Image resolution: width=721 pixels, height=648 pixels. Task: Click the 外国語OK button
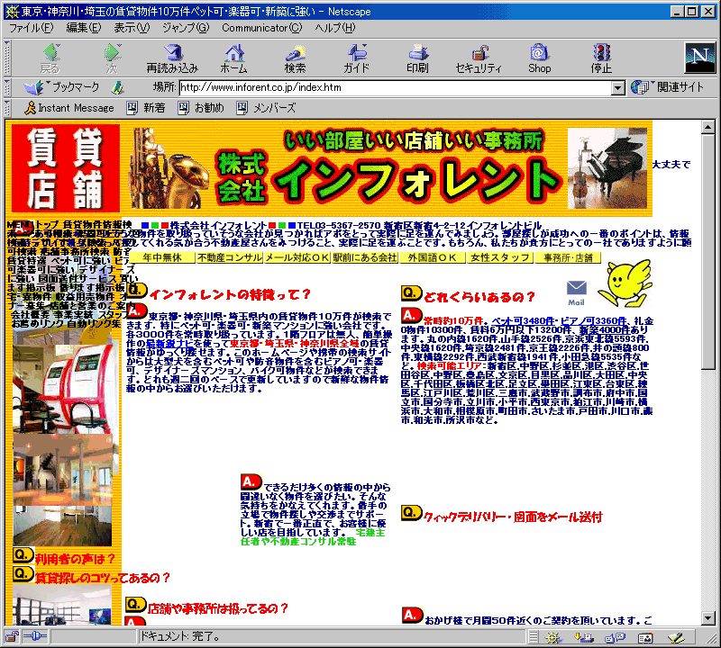(433, 257)
